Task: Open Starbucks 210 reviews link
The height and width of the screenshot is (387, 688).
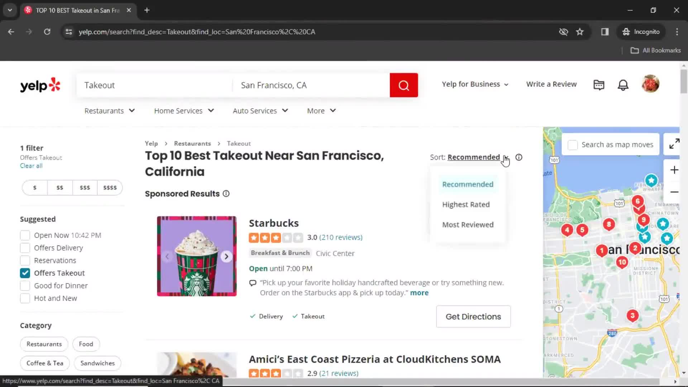Action: point(341,237)
